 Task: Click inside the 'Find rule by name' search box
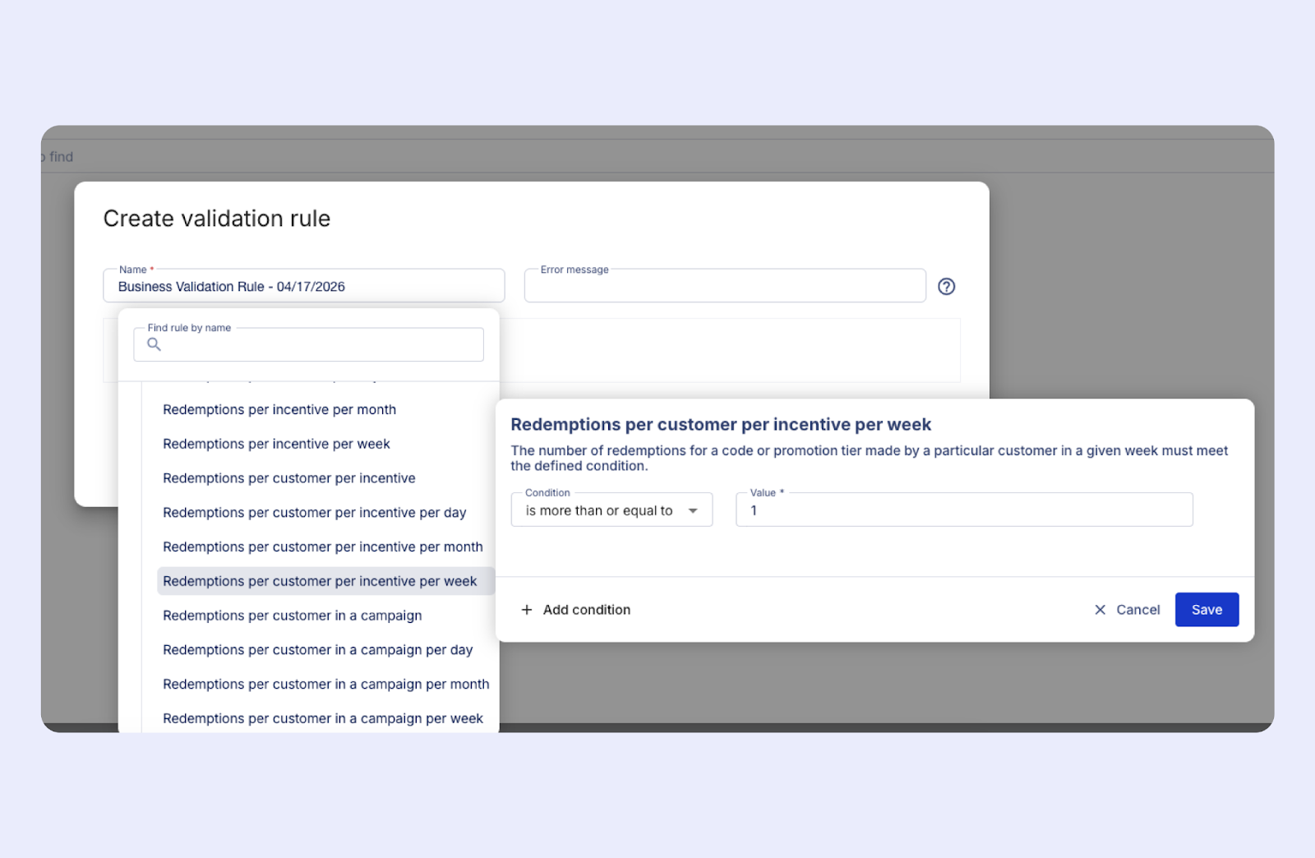pos(308,344)
